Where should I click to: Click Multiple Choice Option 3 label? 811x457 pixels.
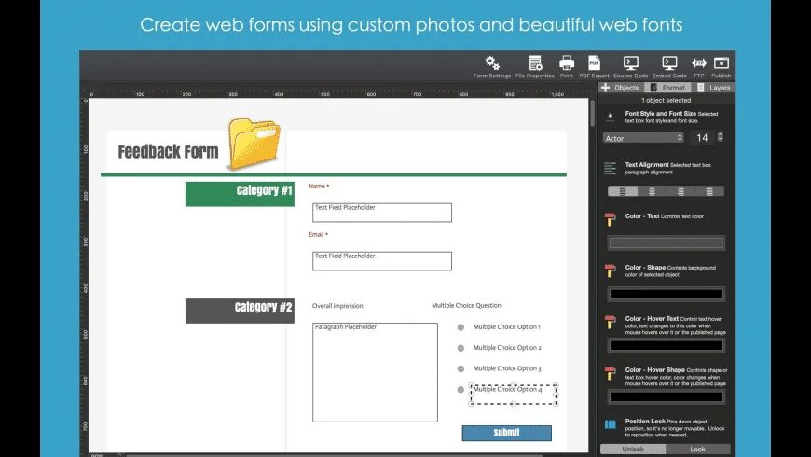pyautogui.click(x=507, y=368)
